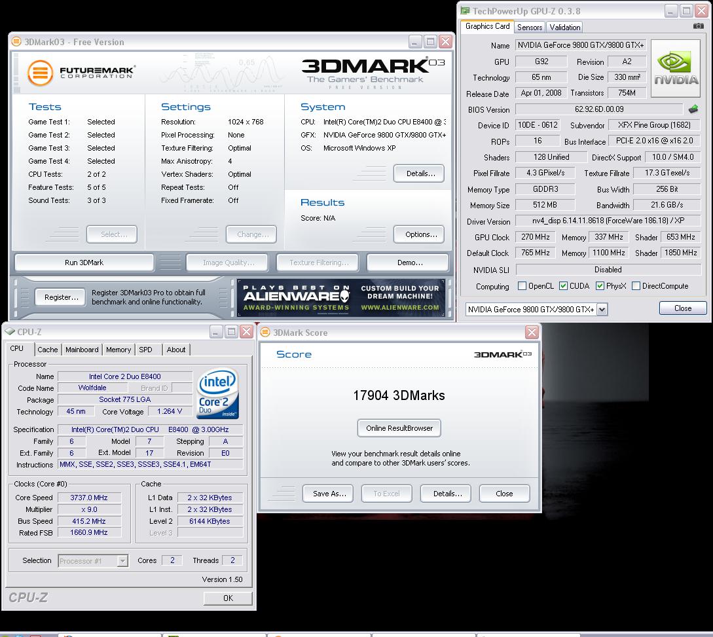Click the Image Quality... button
This screenshot has height=637, width=713.
tap(229, 263)
